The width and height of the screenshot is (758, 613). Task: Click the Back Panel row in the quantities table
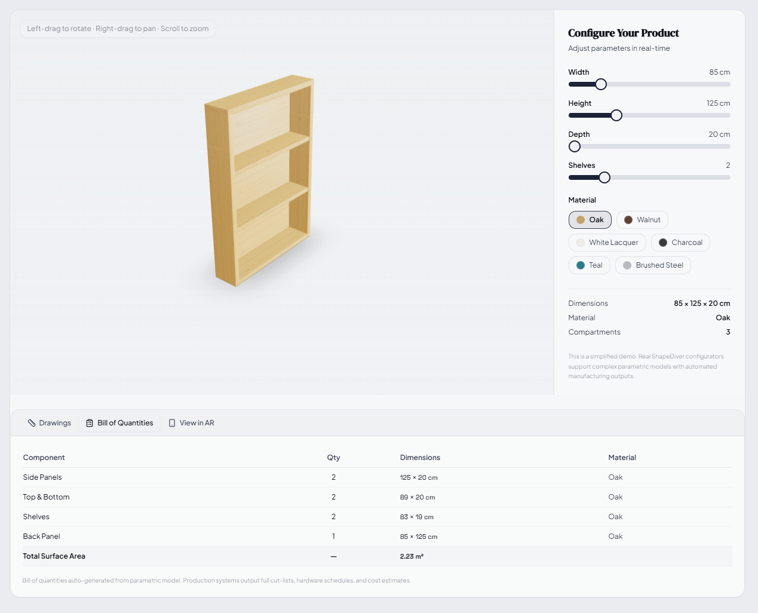[239, 537]
